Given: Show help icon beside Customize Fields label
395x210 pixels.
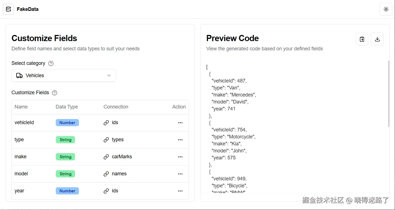Looking at the screenshot, I should click(x=55, y=93).
